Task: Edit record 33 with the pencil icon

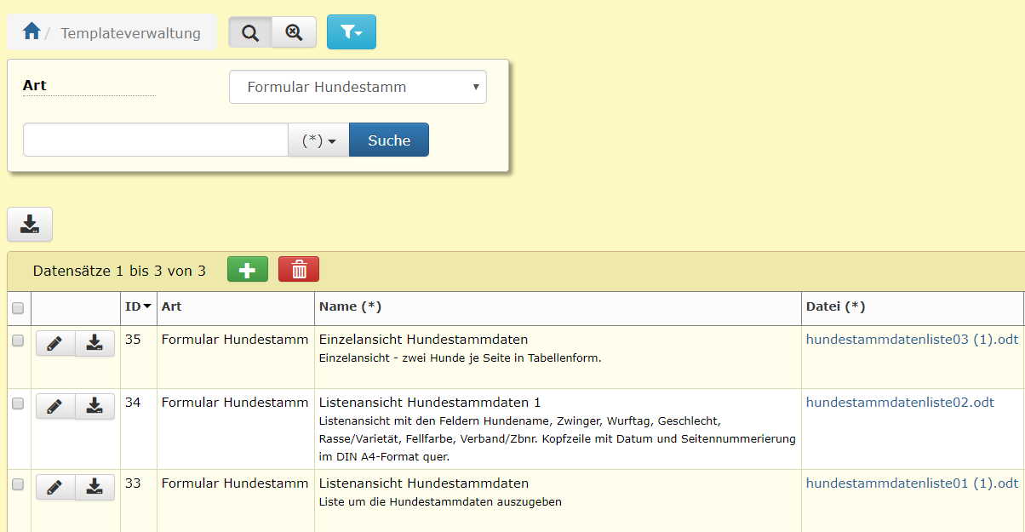Action: click(x=55, y=488)
